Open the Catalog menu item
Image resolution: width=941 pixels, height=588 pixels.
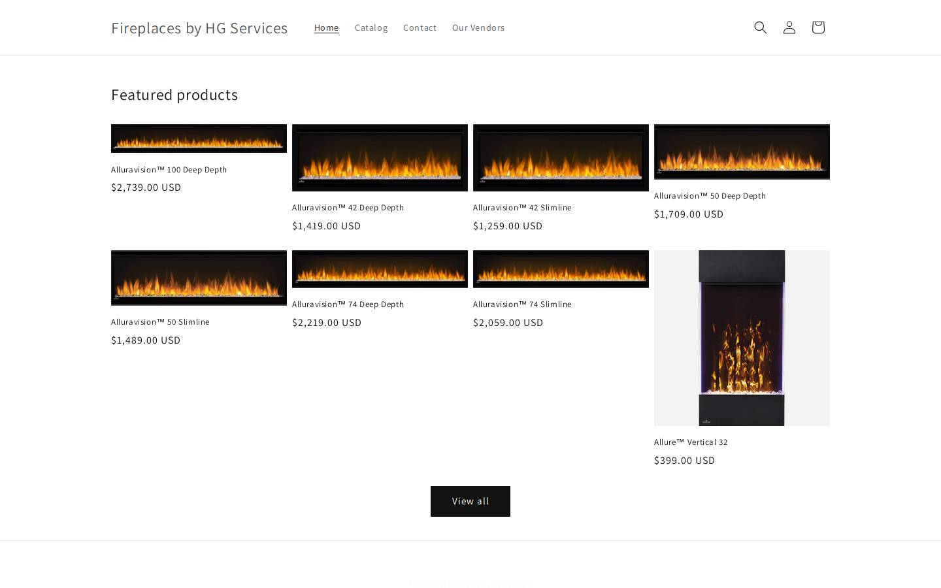click(x=371, y=27)
